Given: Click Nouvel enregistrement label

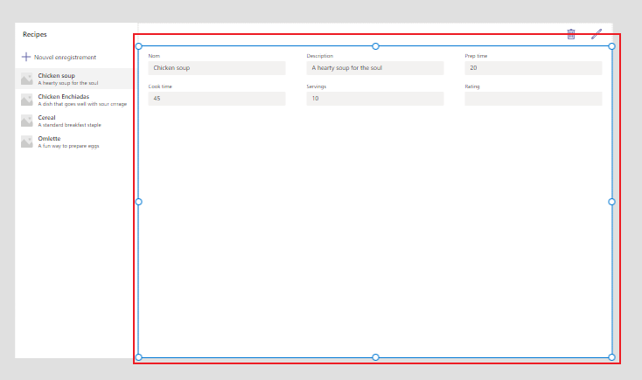Looking at the screenshot, I should coord(65,58).
